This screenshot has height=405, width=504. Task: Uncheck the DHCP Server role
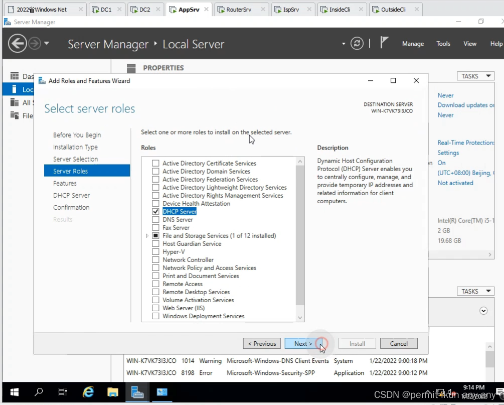(155, 211)
